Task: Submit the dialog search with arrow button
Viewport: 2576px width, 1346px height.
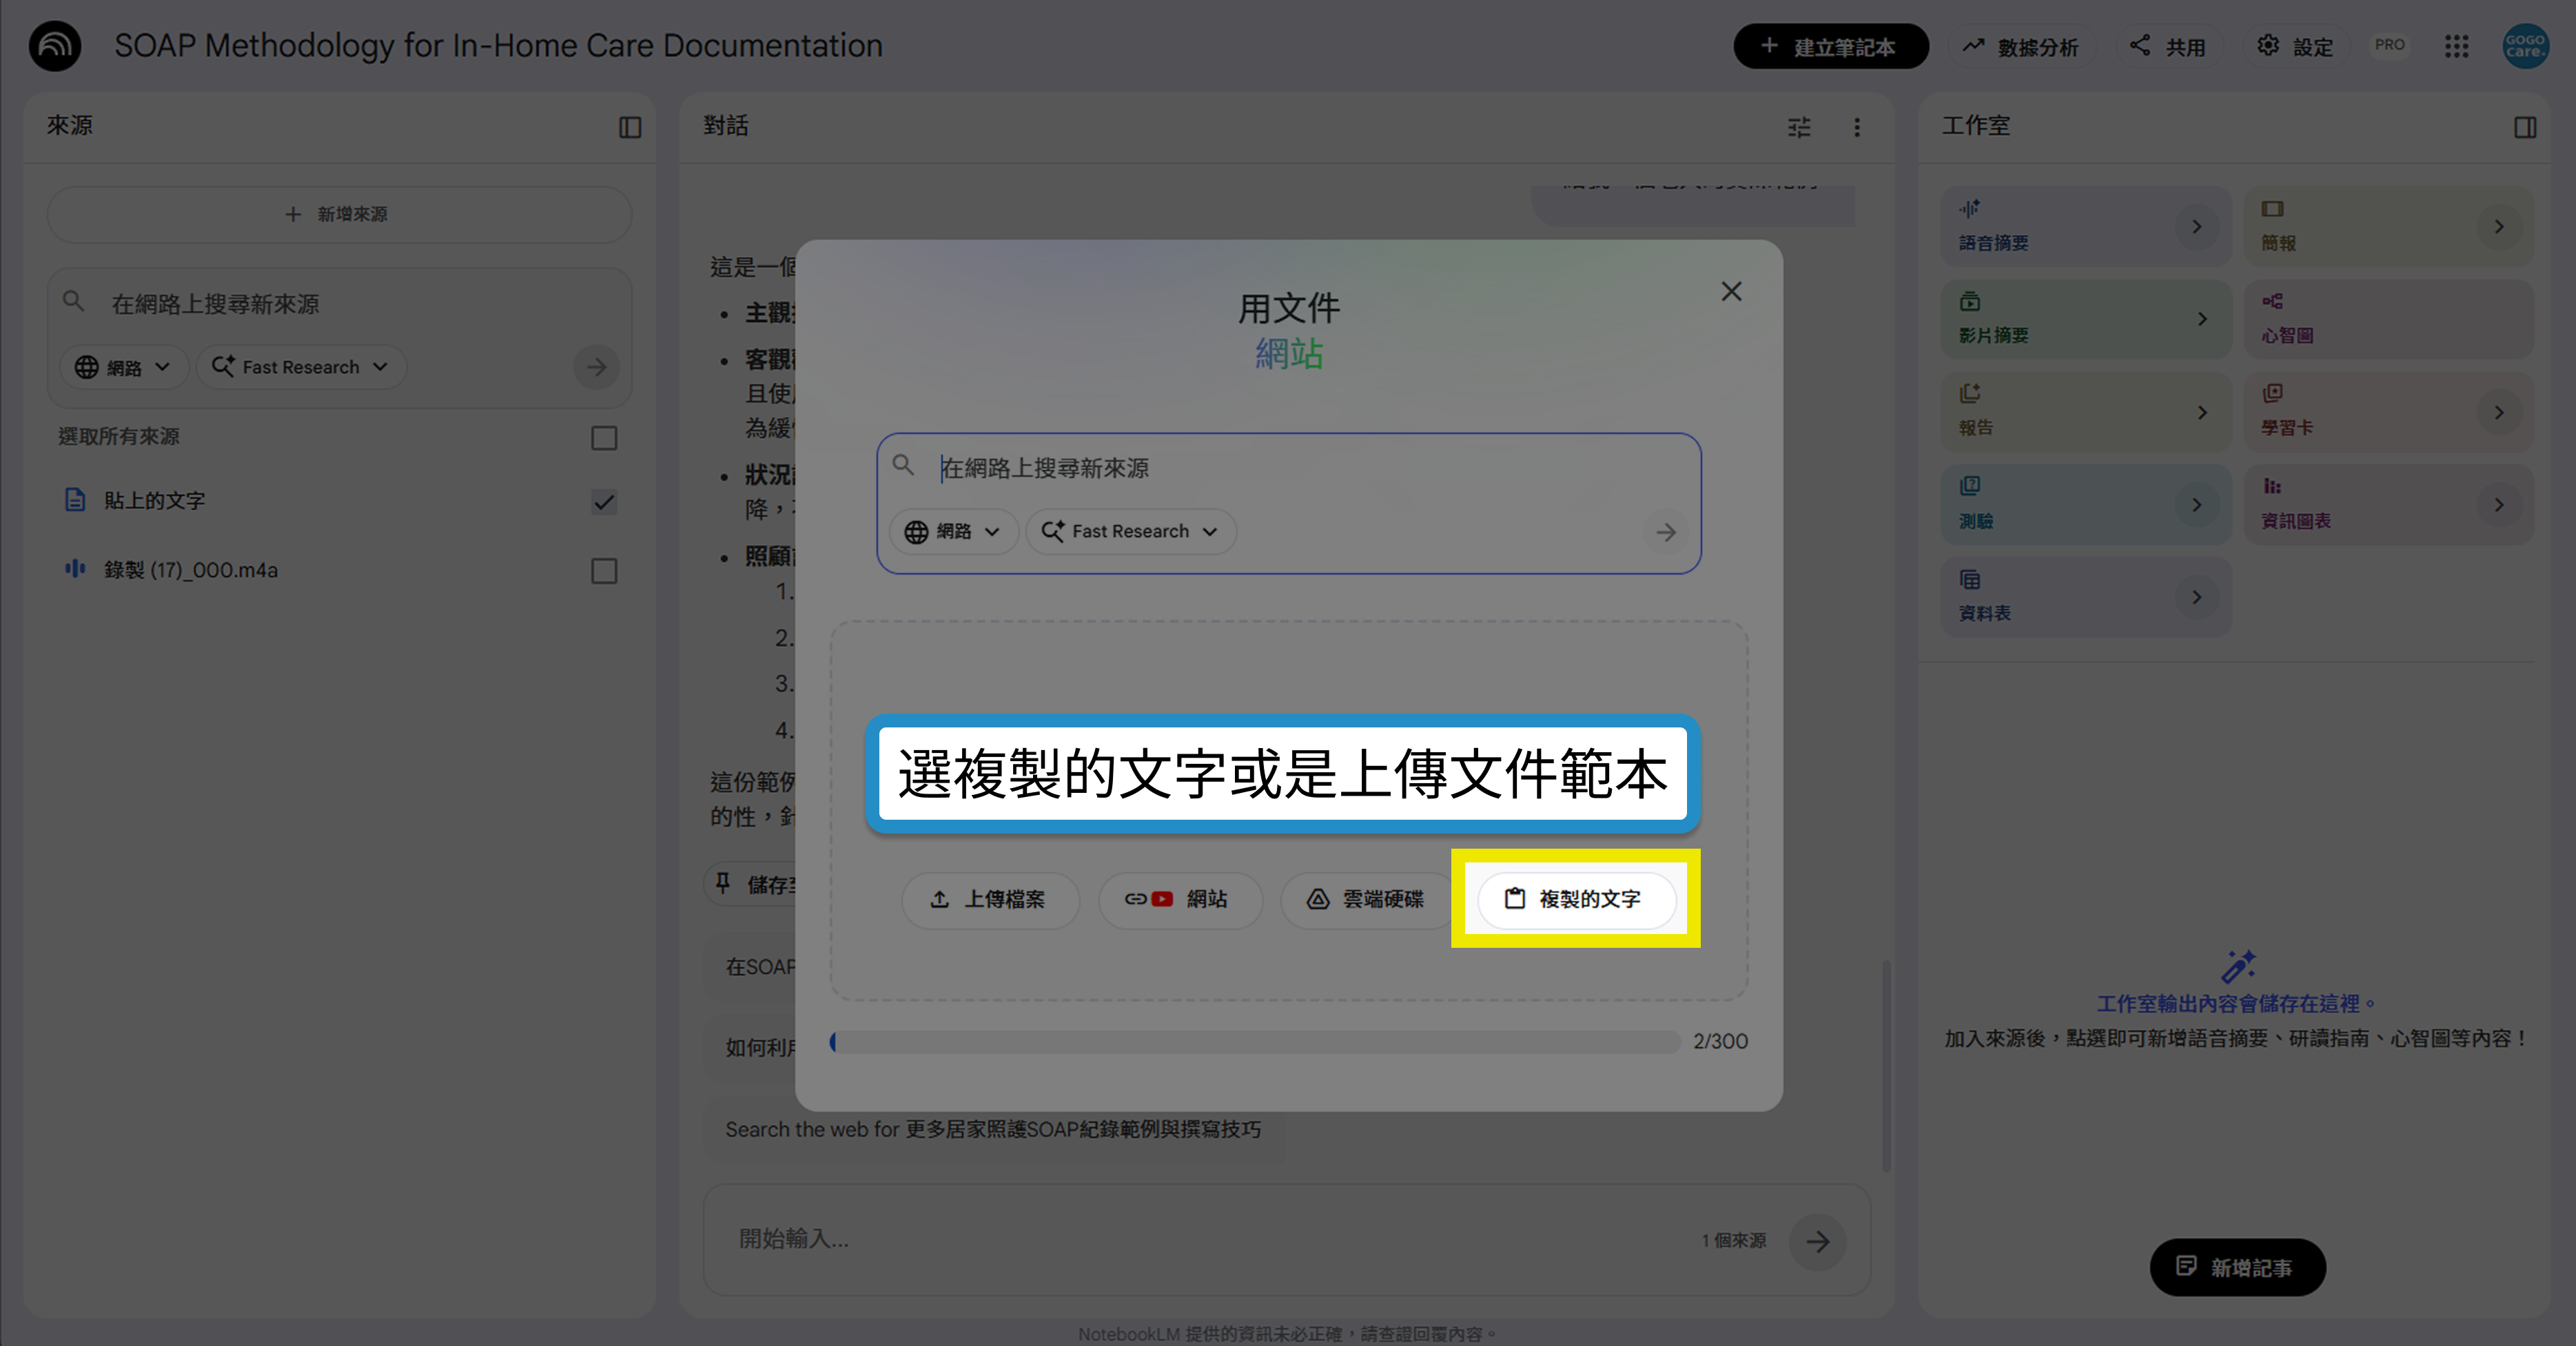Action: (x=1665, y=532)
